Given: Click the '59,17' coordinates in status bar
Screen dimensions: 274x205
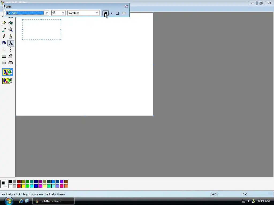Looking at the screenshot, I should (215, 194).
